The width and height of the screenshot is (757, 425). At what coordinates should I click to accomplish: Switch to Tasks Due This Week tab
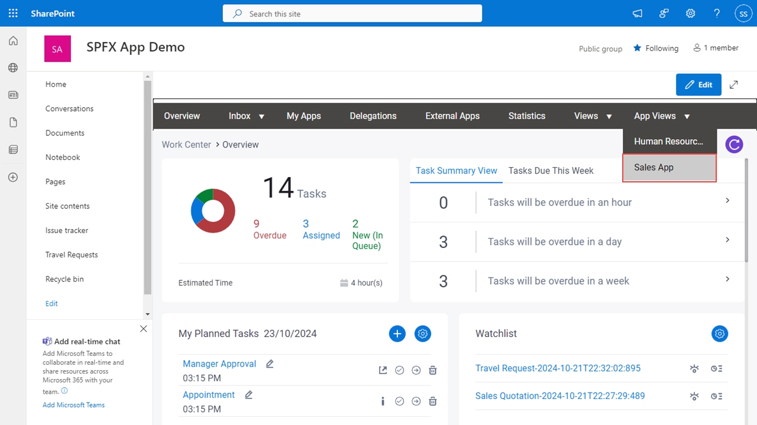point(551,171)
